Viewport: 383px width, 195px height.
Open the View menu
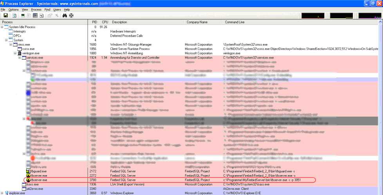point(25,10)
